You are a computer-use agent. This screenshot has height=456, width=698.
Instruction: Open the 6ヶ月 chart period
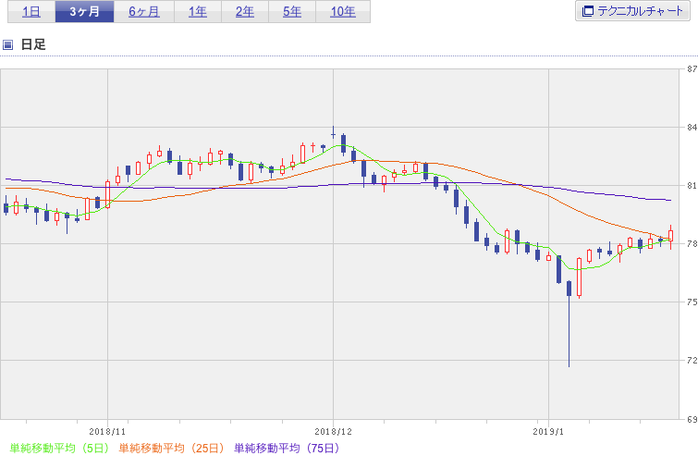(144, 12)
